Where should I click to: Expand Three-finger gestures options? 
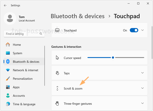[x=143, y=104]
